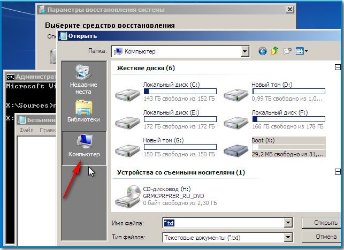Viewport: 344px width, 250px height.
Task: Open the View menu dropdown icon
Action: (x=302, y=51)
